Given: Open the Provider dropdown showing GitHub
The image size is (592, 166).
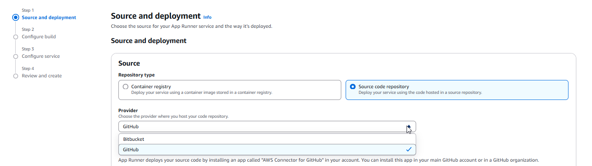Looking at the screenshot, I should pos(267,126).
